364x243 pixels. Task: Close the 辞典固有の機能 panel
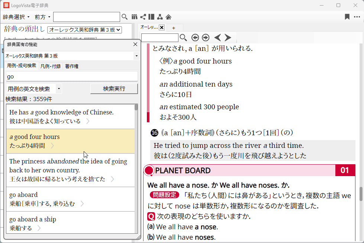point(135,45)
